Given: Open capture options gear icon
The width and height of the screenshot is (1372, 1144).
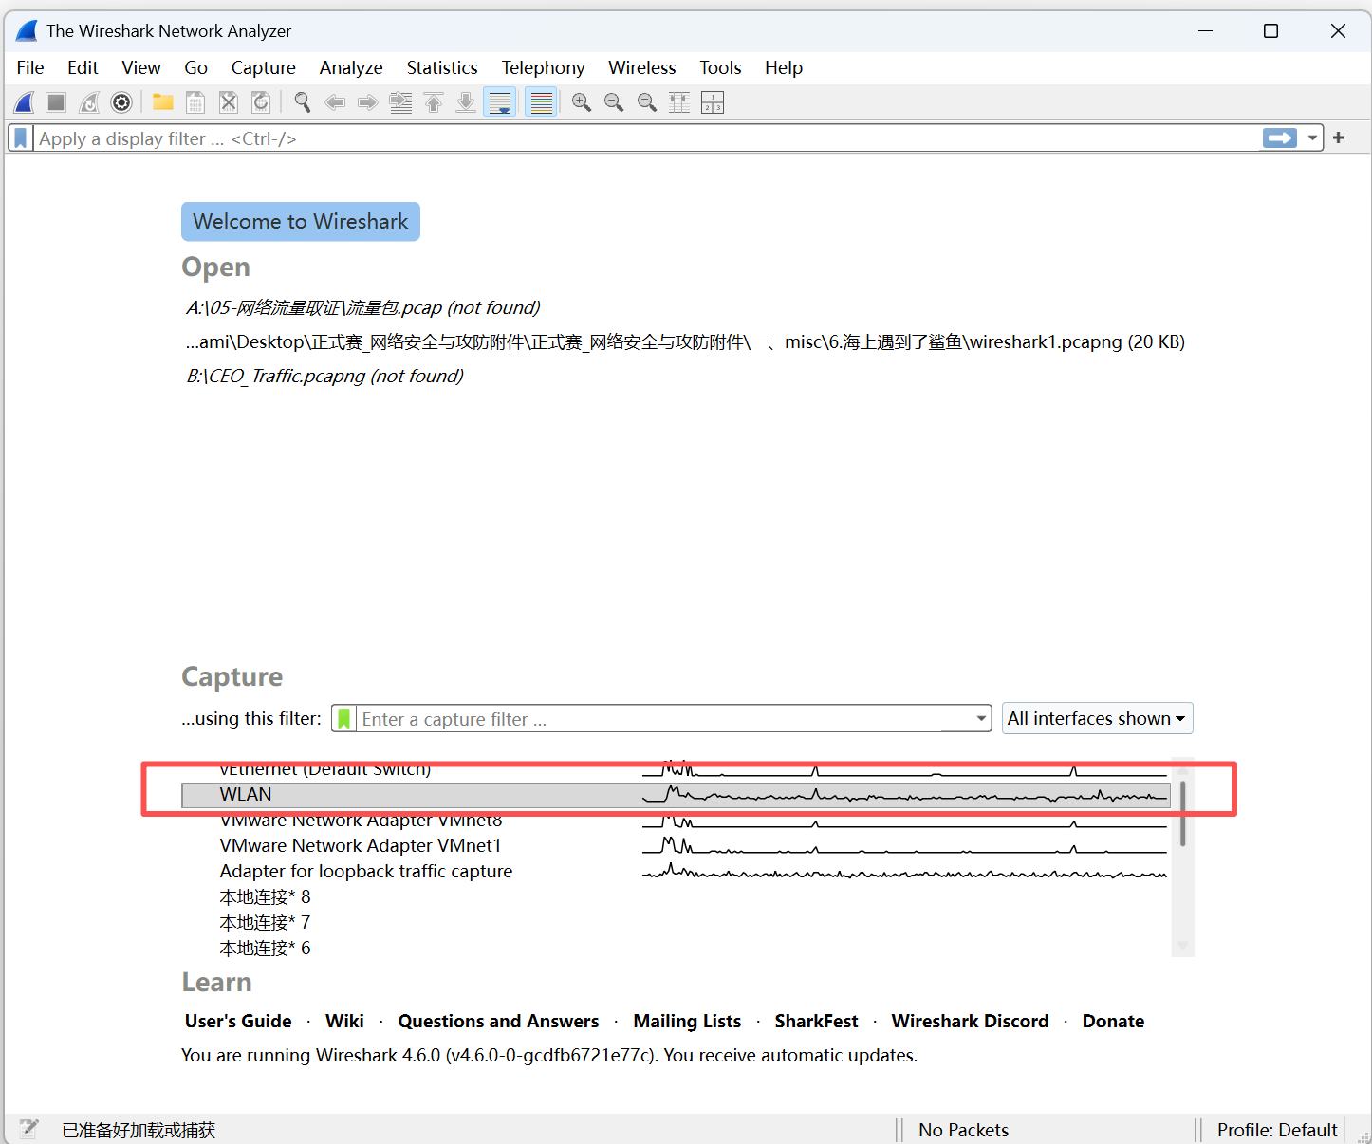Looking at the screenshot, I should (x=121, y=102).
